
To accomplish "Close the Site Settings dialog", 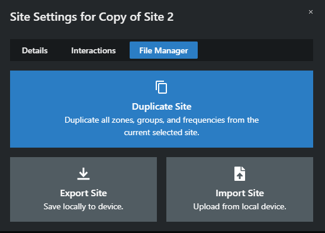I will pyautogui.click(x=310, y=12).
